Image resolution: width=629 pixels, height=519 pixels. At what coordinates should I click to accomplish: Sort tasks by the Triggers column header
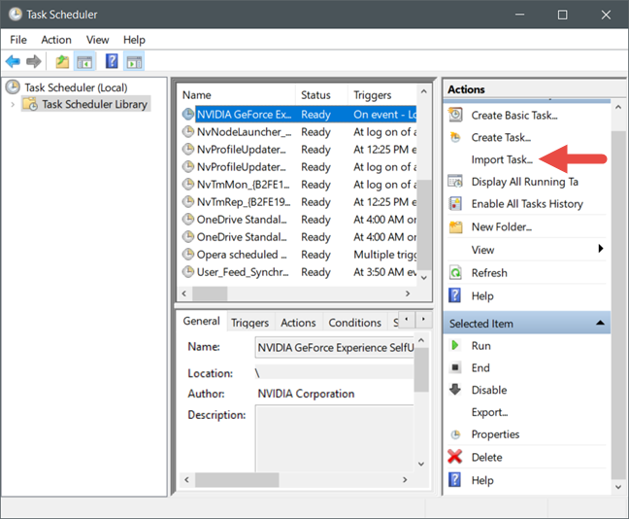(382, 95)
